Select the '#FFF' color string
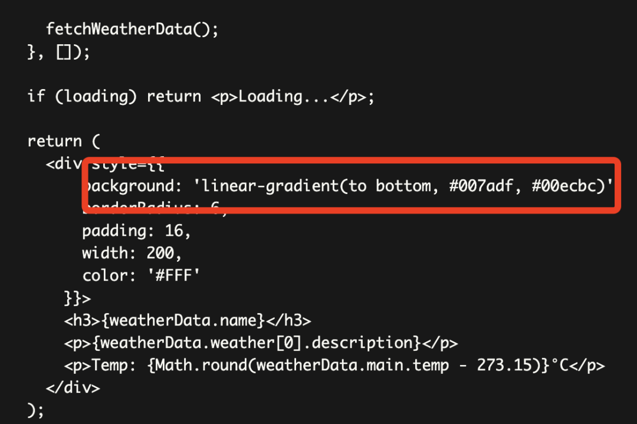Viewport: 637px width, 424px height. (x=172, y=275)
